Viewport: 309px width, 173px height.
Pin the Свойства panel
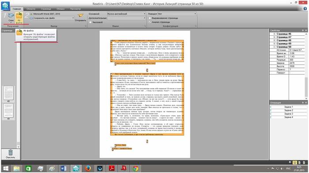(303, 30)
